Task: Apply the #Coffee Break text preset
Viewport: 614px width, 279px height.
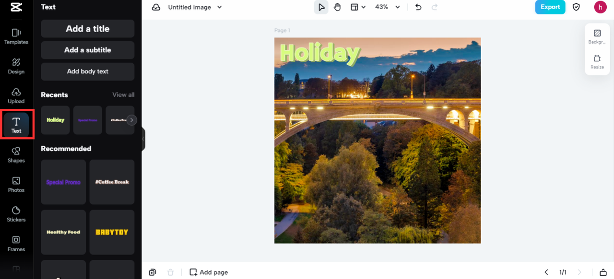Action: pos(112,182)
